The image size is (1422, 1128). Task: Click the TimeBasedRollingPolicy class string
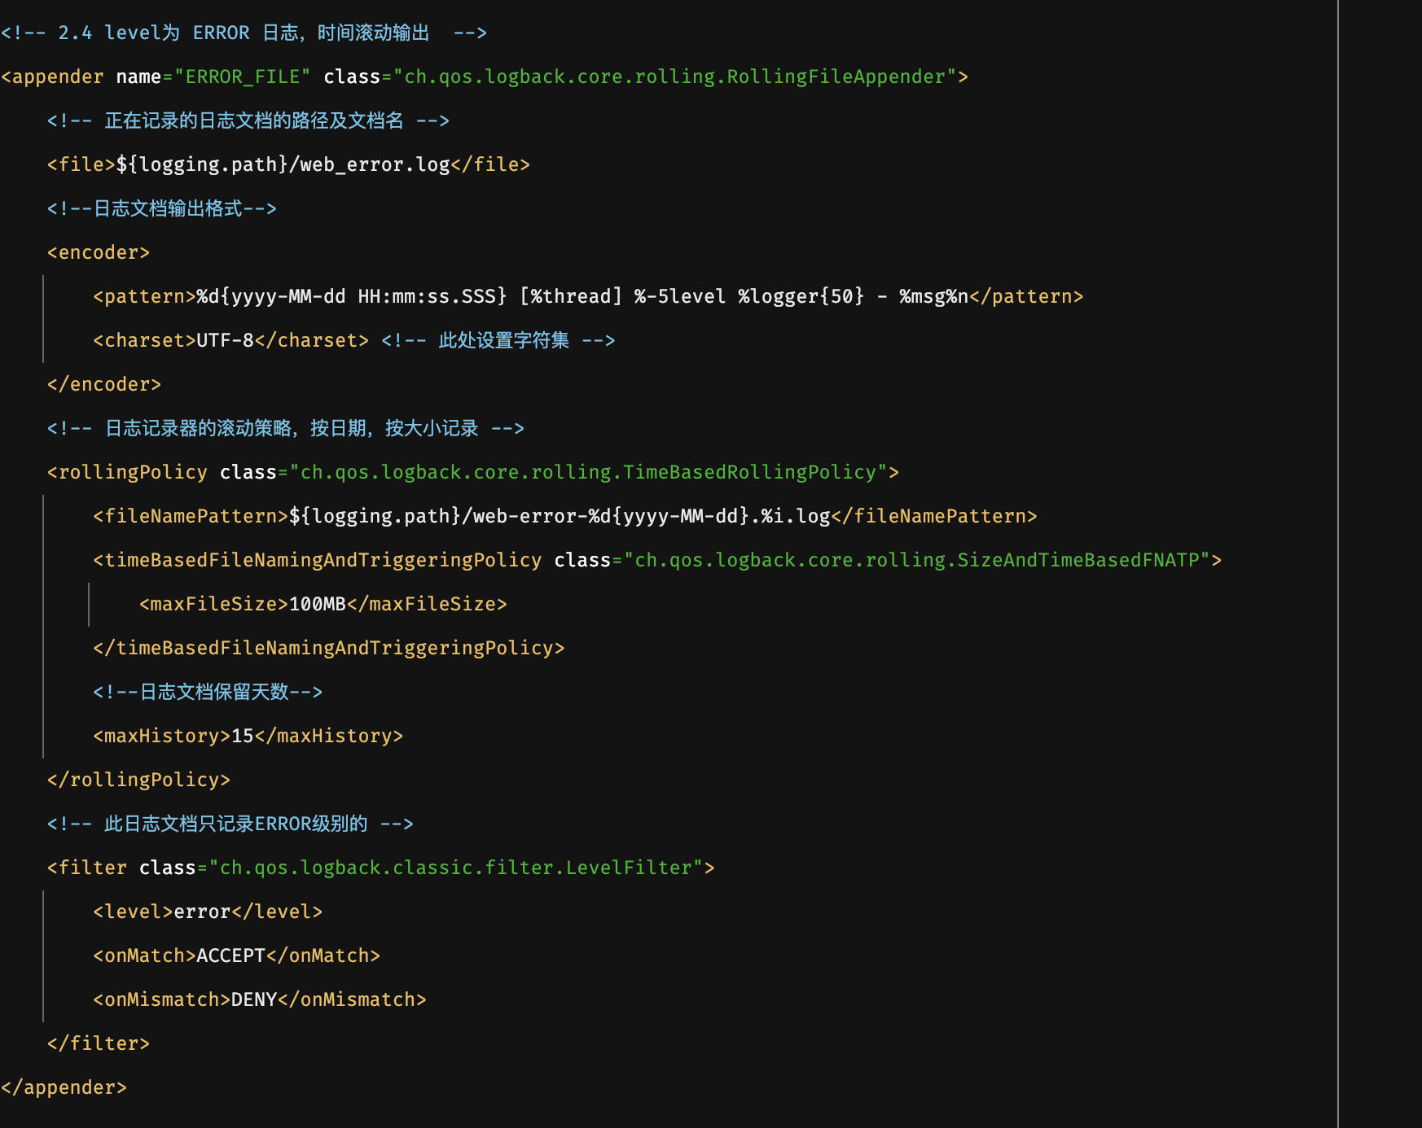(x=589, y=472)
